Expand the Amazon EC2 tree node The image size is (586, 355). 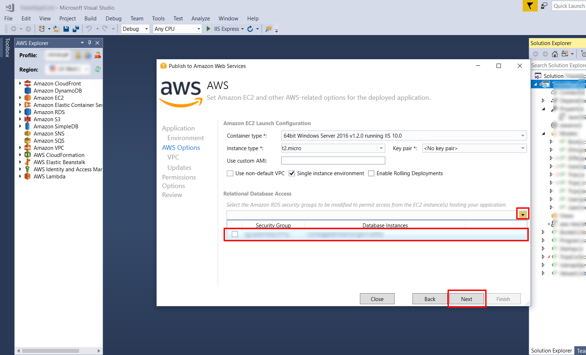20,98
